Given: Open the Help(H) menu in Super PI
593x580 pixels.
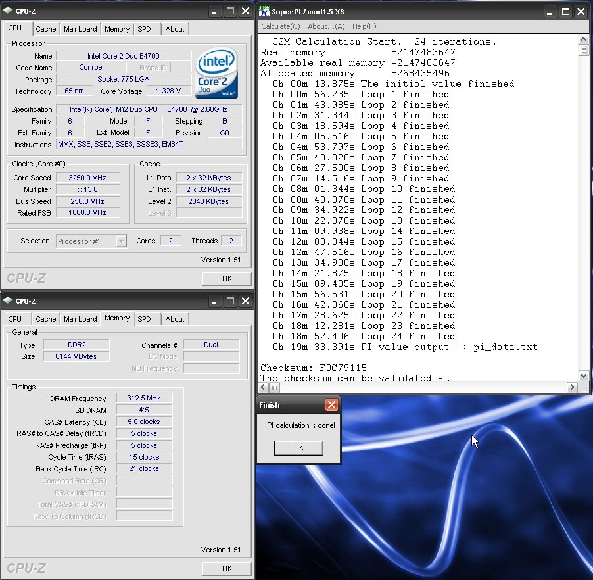Looking at the screenshot, I should 364,26.
